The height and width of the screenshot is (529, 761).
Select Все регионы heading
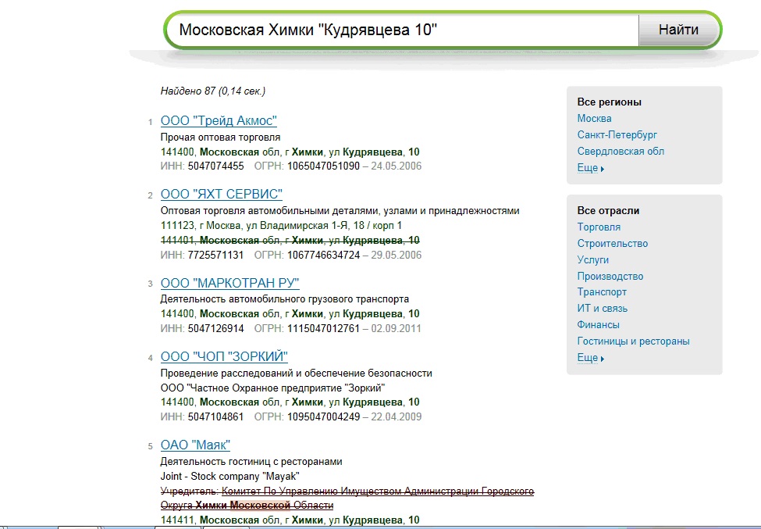(x=609, y=102)
